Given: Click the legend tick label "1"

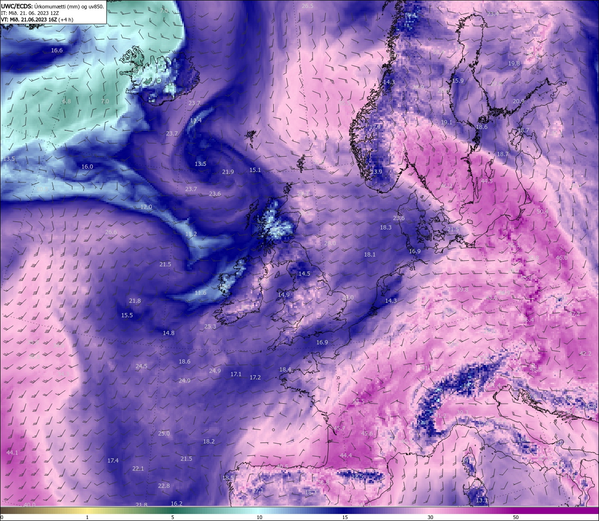Looking at the screenshot, I should (87, 517).
